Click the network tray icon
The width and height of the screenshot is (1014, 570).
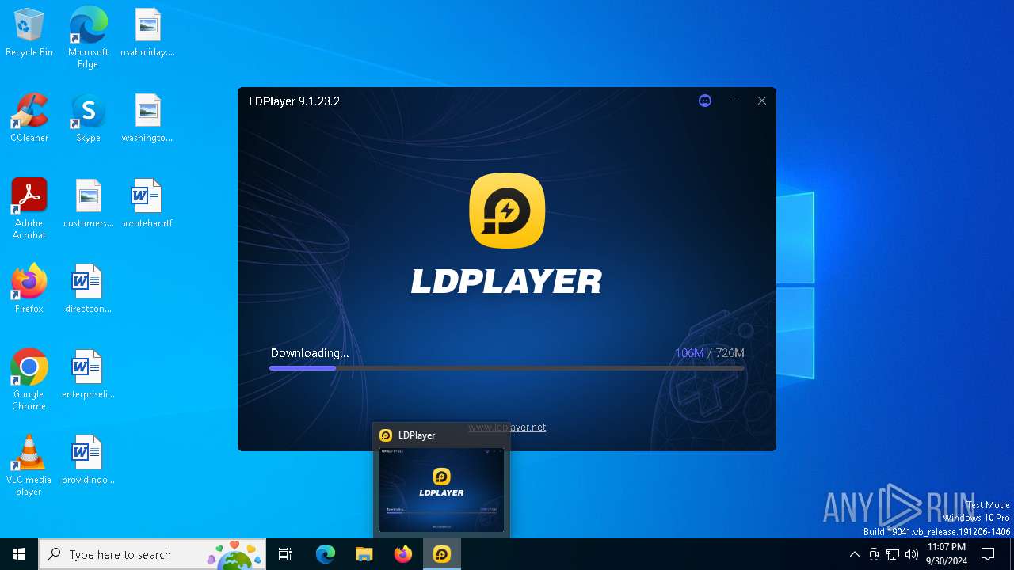pyautogui.click(x=893, y=554)
